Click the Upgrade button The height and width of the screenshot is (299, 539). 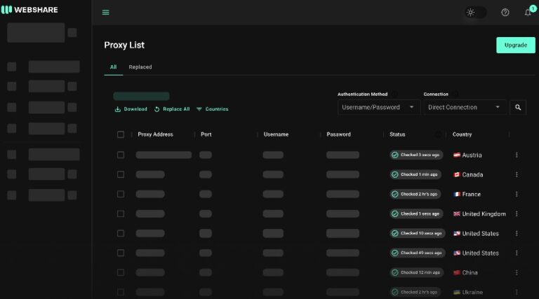(515, 45)
